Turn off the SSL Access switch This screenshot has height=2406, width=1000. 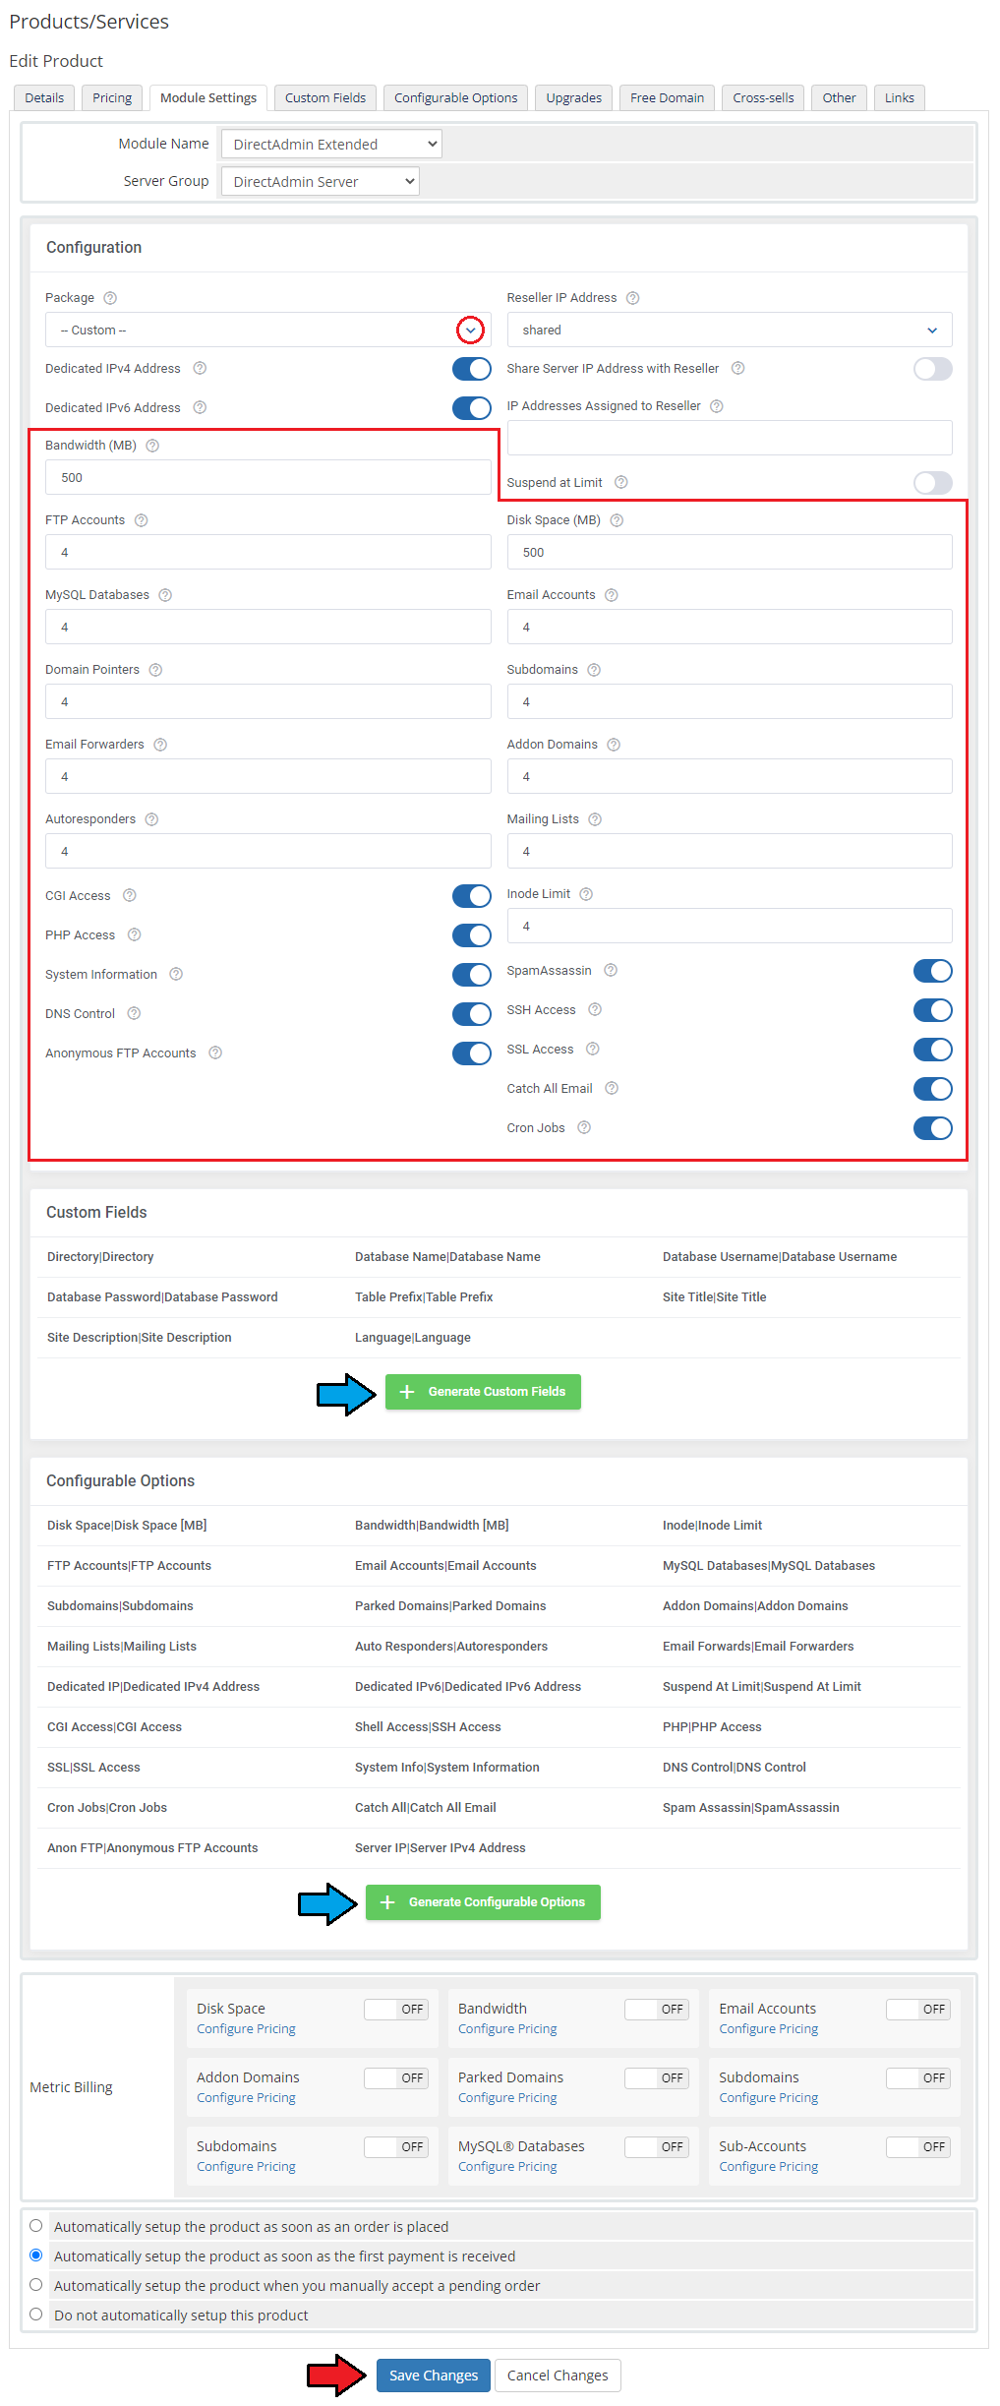point(933,1050)
